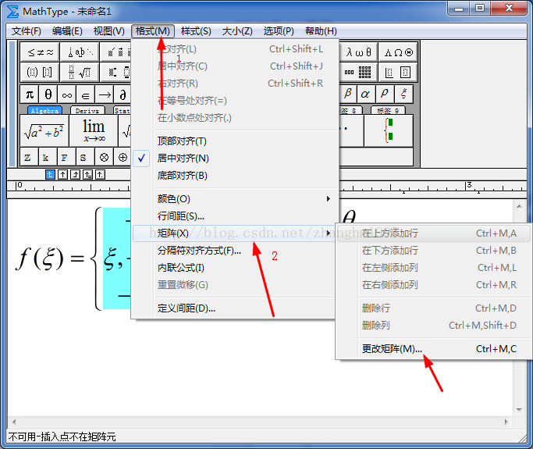Viewport: 533px width, 449px height.
Task: Switch to the Algebra tab
Action: tap(44, 111)
